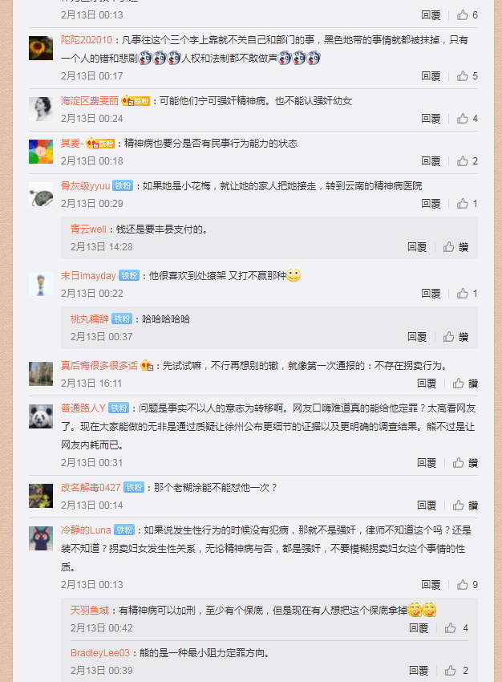Open user profile link 末日imayday
The width and height of the screenshot is (502, 682).
(88, 276)
